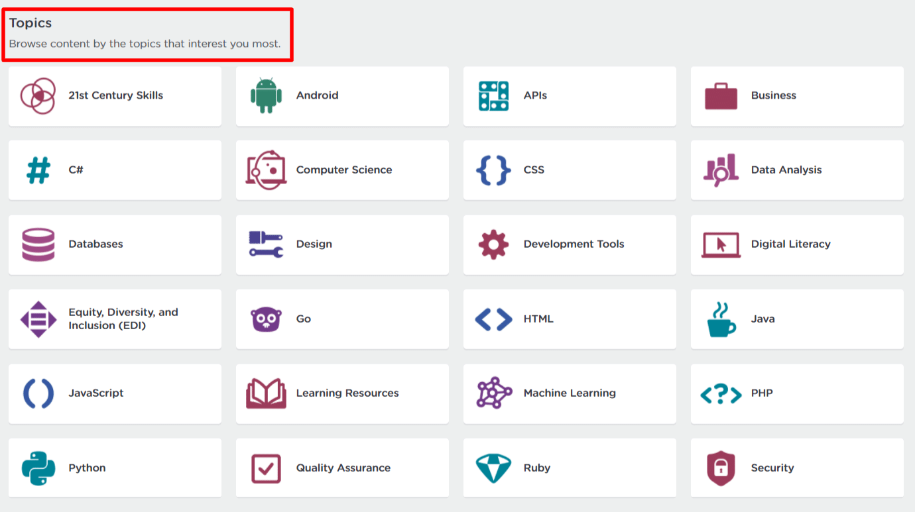
Task: Click the Ruby gemstone icon
Action: click(x=493, y=468)
